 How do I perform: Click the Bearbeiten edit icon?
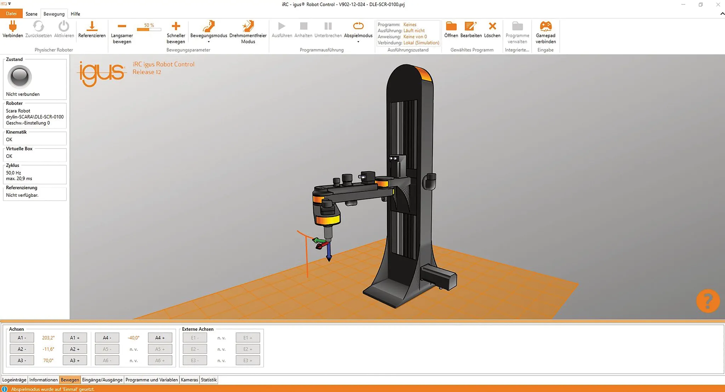[470, 27]
